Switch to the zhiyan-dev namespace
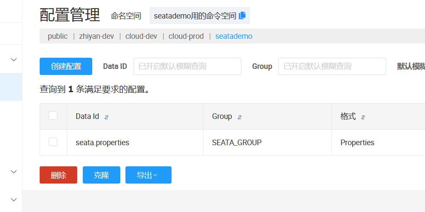The image size is (425, 212). pos(97,36)
